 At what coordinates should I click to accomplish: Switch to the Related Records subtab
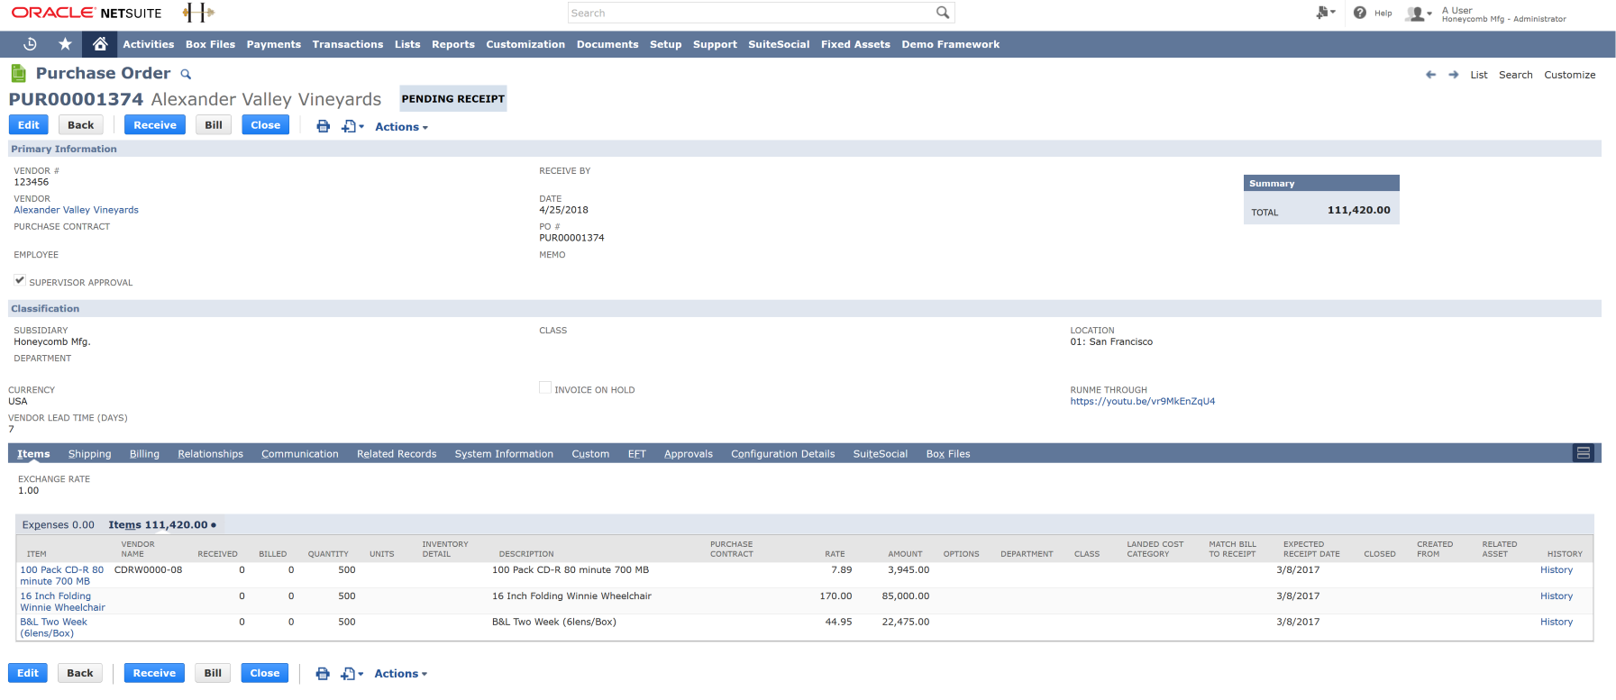pos(397,454)
